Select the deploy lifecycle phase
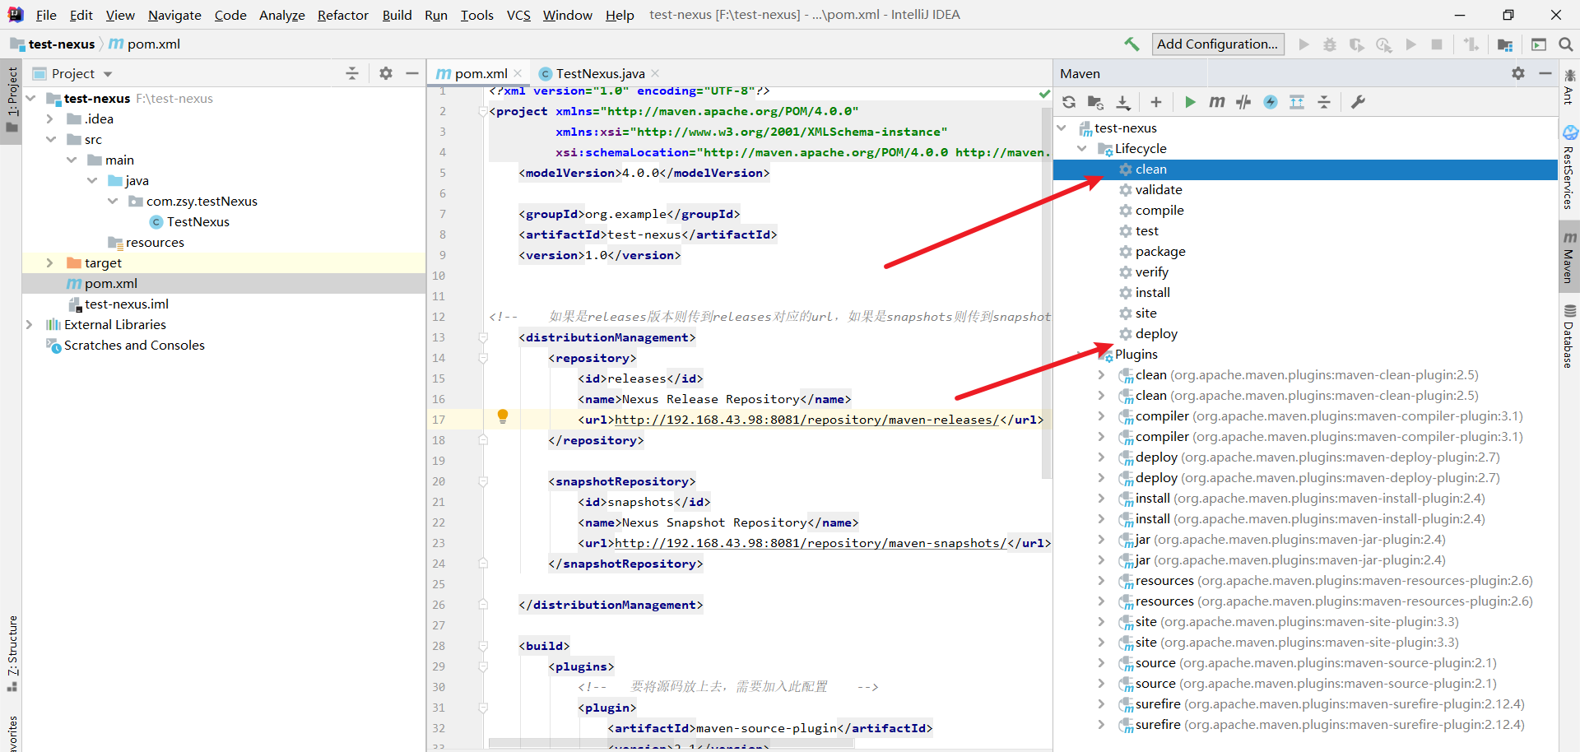Screen dimensions: 1580x752 (1155, 334)
